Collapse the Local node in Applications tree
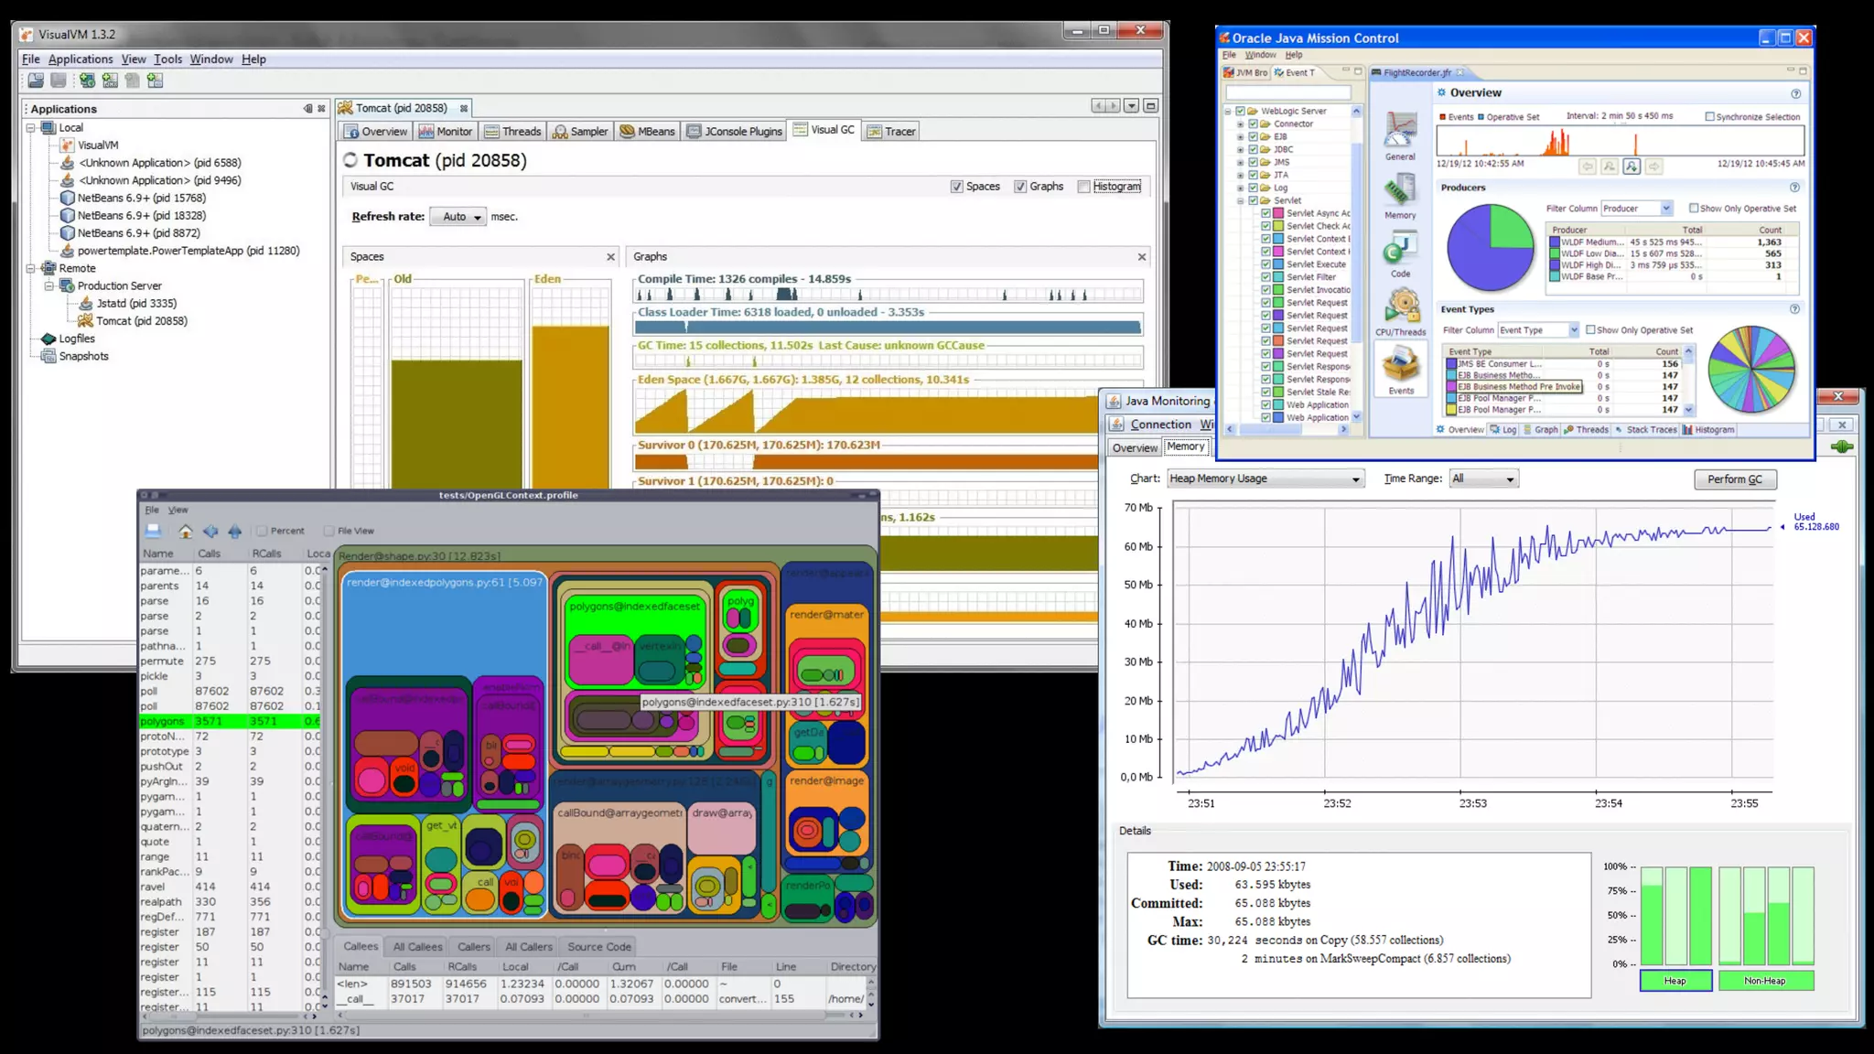The height and width of the screenshot is (1054, 1874). tap(31, 128)
